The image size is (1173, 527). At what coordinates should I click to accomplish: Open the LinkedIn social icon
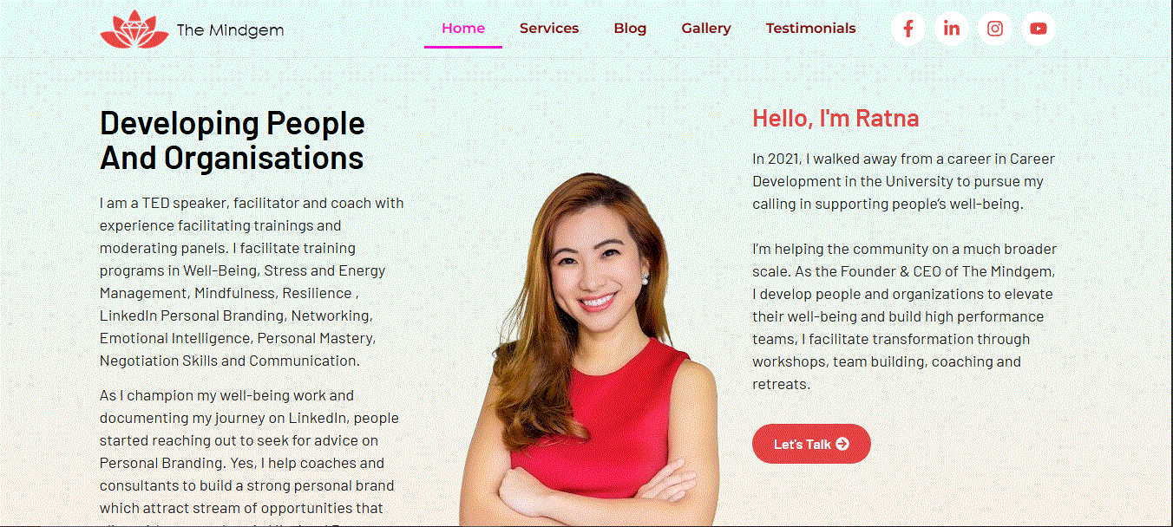click(952, 29)
